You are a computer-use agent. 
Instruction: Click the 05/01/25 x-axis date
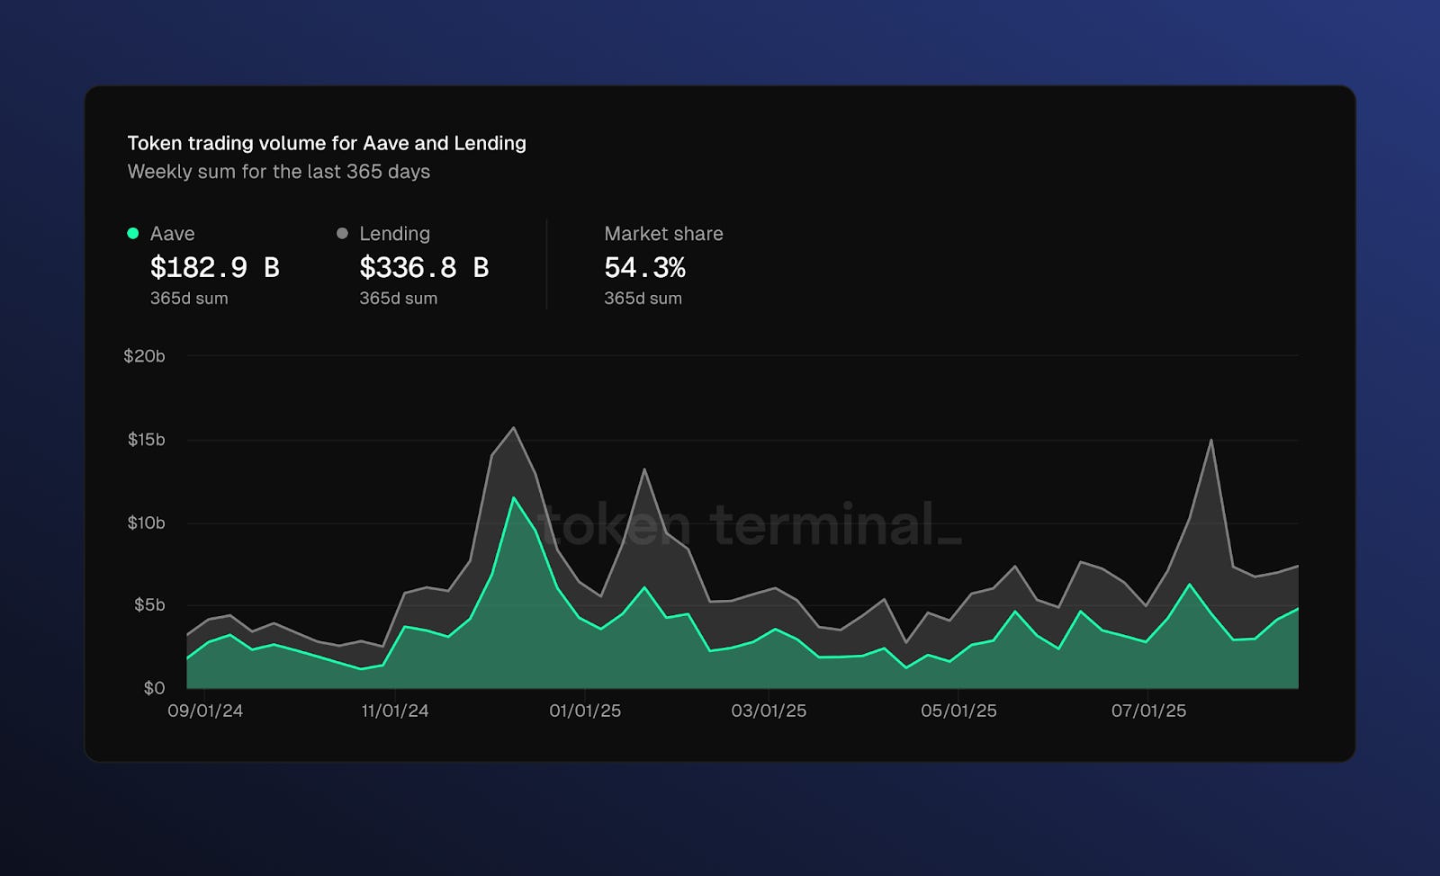pyautogui.click(x=958, y=711)
